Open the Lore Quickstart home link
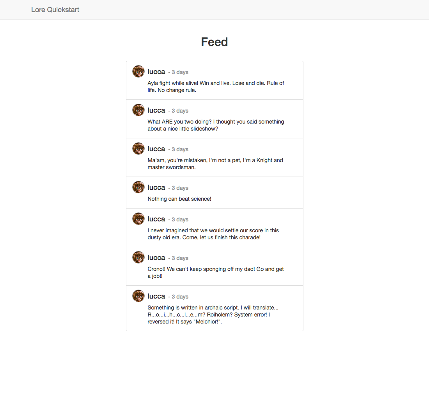The height and width of the screenshot is (412, 429). (x=55, y=10)
